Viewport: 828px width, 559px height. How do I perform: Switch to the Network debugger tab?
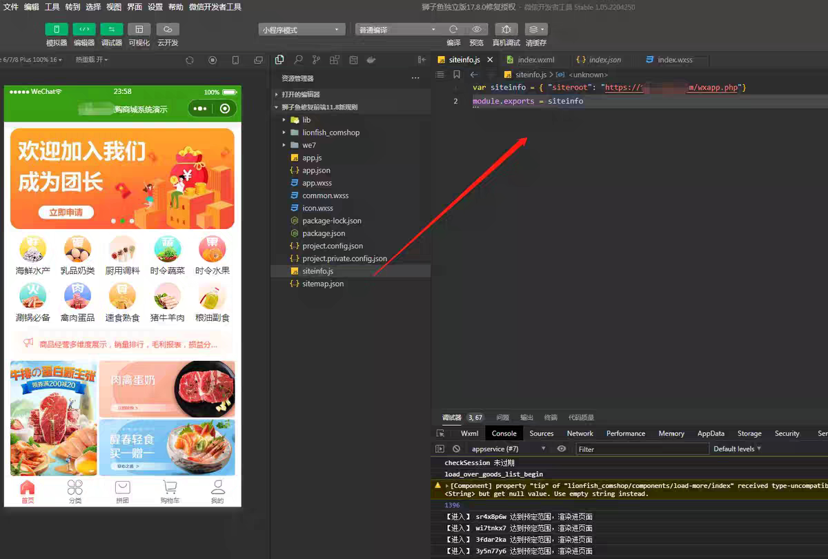tap(580, 433)
